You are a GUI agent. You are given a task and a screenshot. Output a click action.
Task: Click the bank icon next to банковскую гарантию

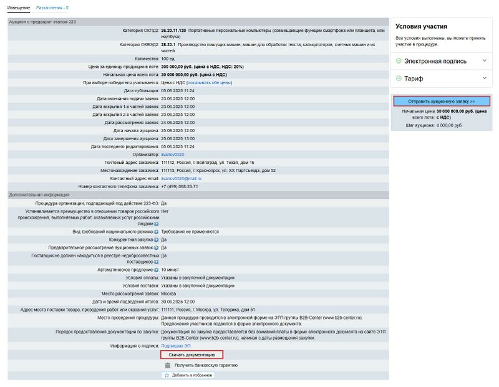(168, 365)
